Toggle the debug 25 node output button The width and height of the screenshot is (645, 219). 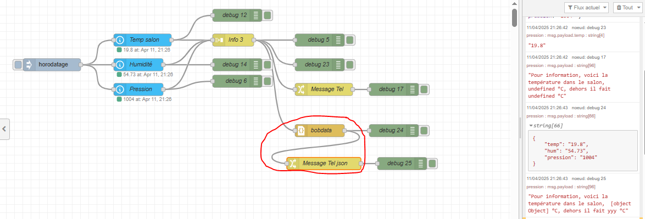click(432, 164)
